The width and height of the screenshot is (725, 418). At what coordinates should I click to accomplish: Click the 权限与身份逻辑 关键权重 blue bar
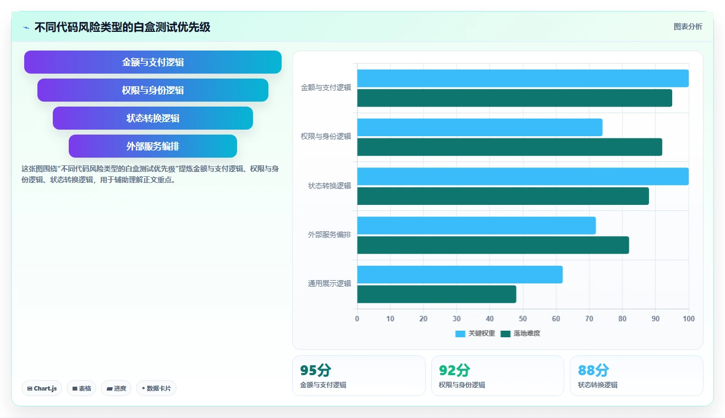[x=480, y=127]
